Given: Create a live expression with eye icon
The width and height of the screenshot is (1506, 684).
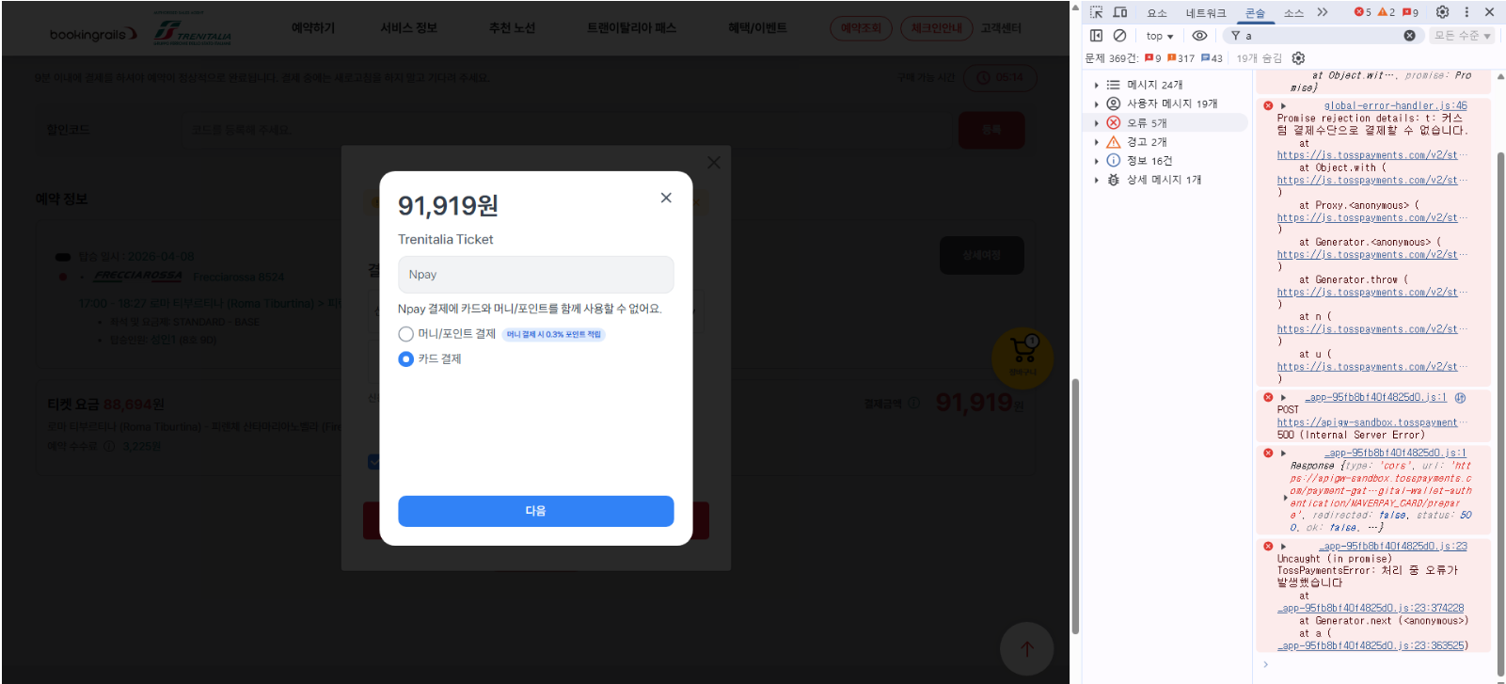Looking at the screenshot, I should [1199, 36].
